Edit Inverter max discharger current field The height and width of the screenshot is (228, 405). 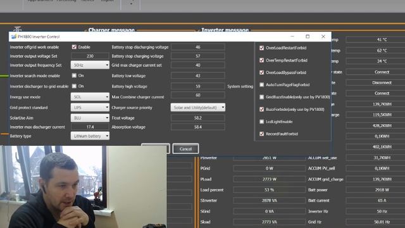90,127
